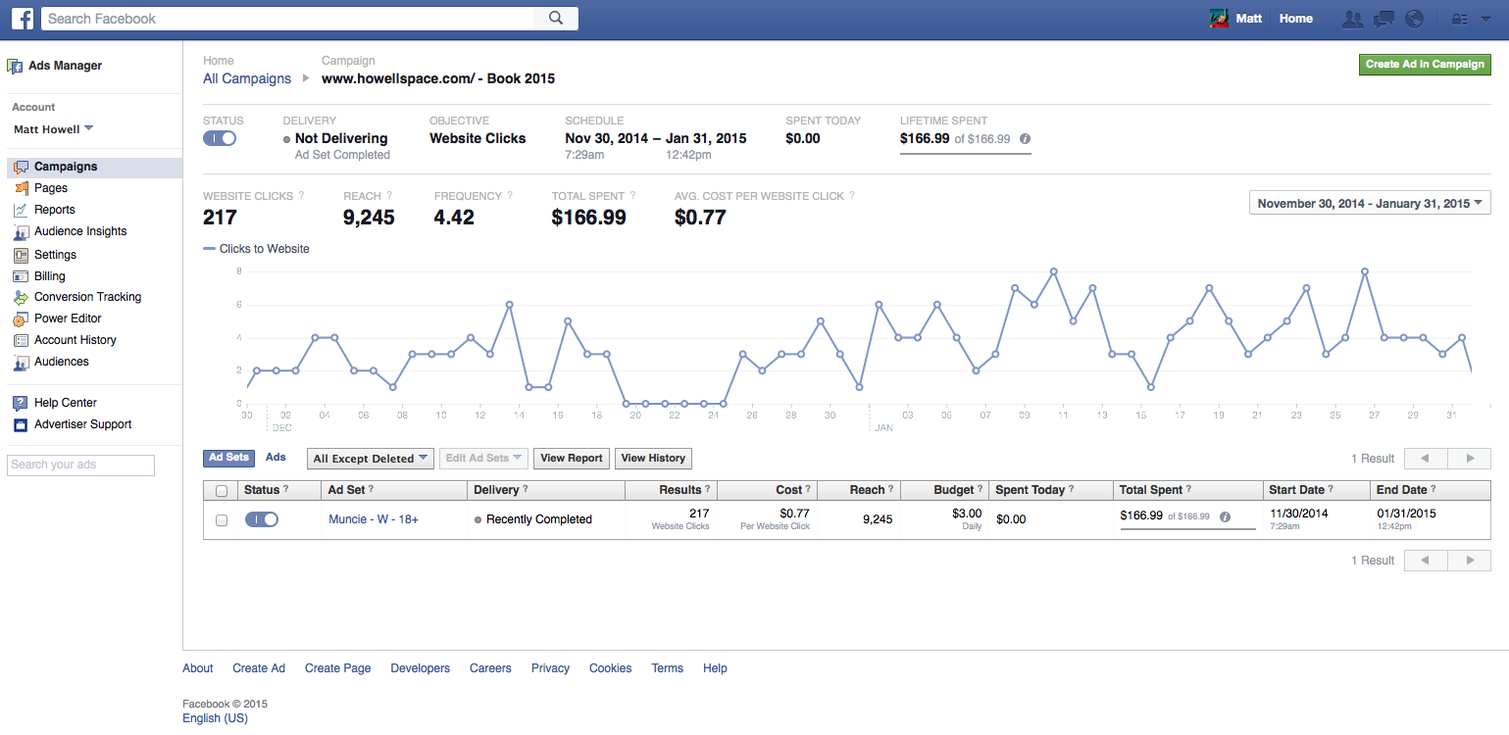Open Matt's profile picture thumbnail
Image resolution: width=1509 pixels, height=735 pixels.
click(x=1219, y=19)
